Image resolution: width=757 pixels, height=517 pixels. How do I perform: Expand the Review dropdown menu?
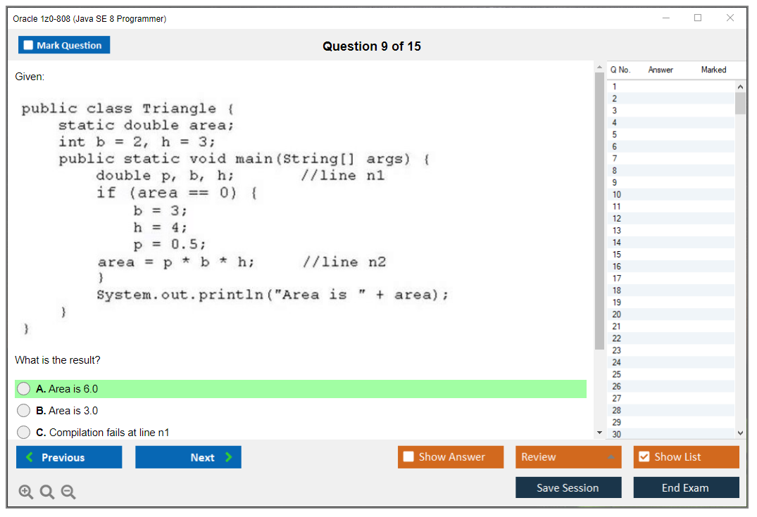[x=611, y=457]
